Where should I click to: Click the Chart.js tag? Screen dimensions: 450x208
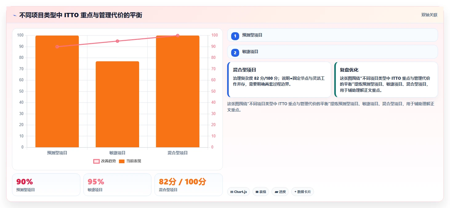click(239, 192)
